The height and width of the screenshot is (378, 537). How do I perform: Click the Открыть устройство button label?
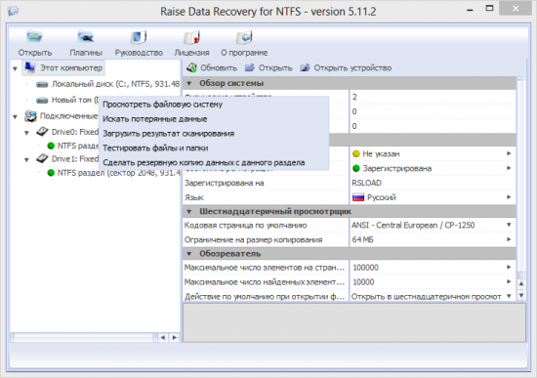pos(352,67)
